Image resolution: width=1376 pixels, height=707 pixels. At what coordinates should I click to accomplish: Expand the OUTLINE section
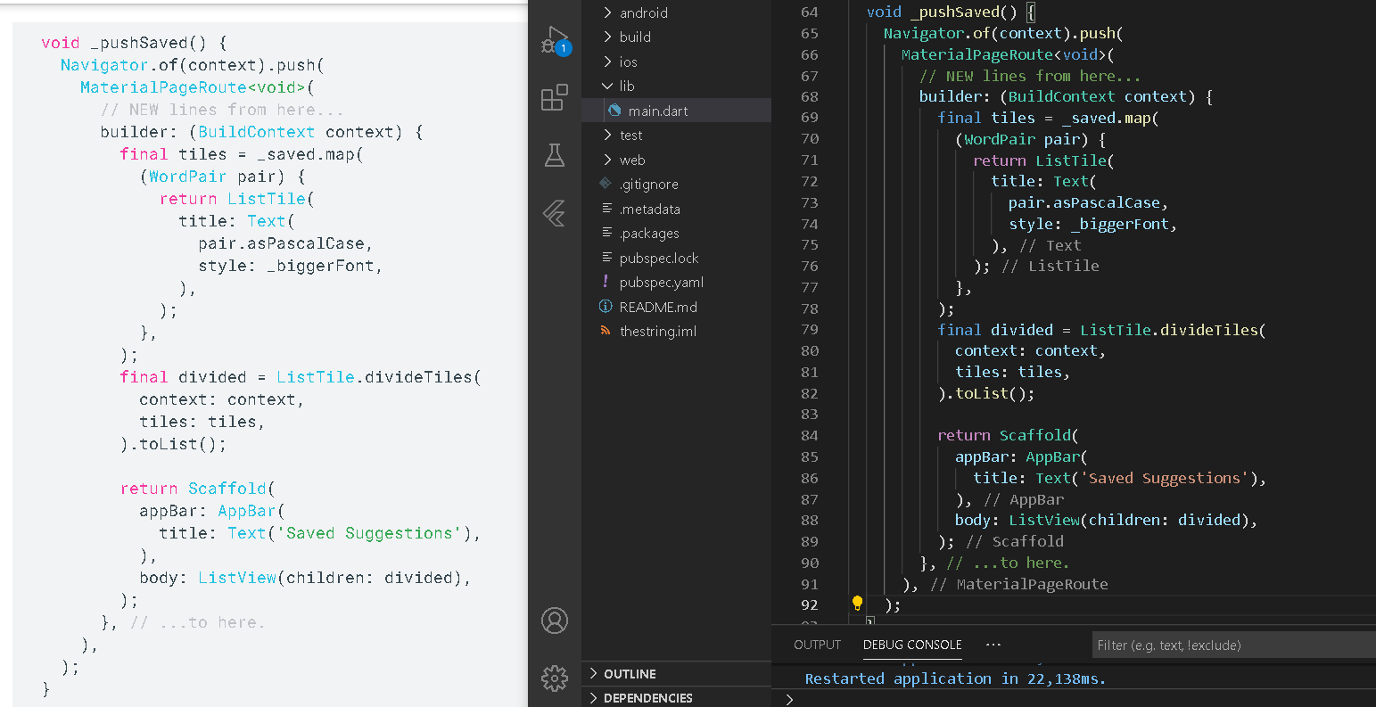[x=676, y=674]
